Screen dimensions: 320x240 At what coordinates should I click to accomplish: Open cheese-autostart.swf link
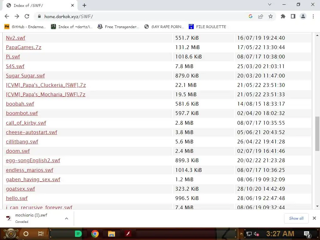click(32, 132)
